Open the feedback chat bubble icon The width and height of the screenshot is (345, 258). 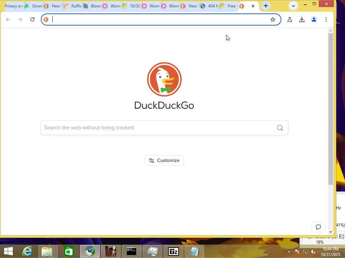click(318, 227)
